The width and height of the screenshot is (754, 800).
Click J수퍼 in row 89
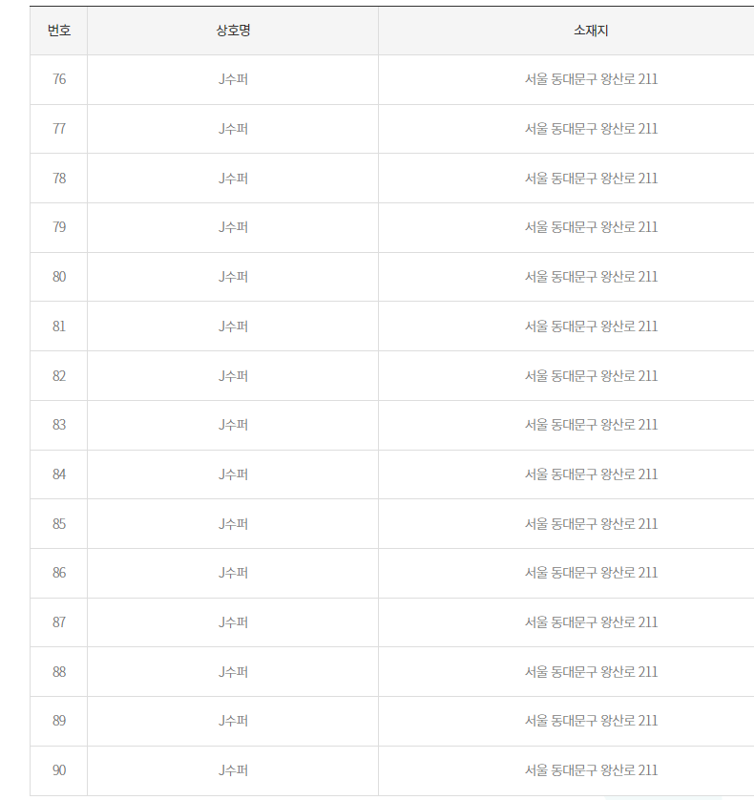(233, 721)
